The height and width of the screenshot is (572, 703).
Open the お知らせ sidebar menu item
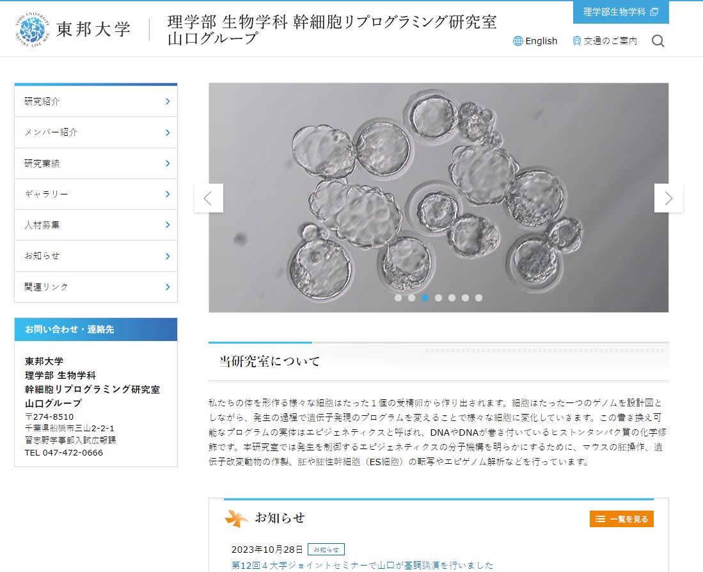(96, 256)
